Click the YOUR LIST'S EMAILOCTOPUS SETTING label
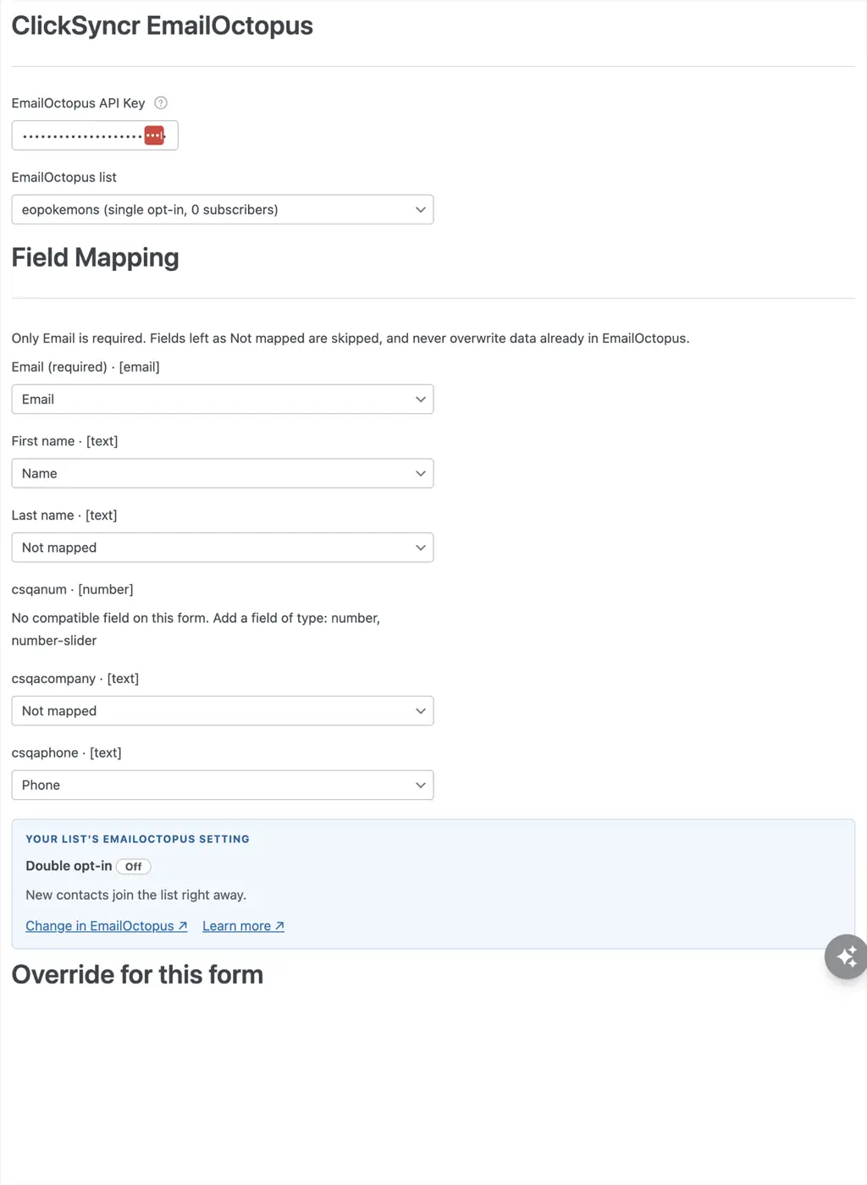 [137, 839]
